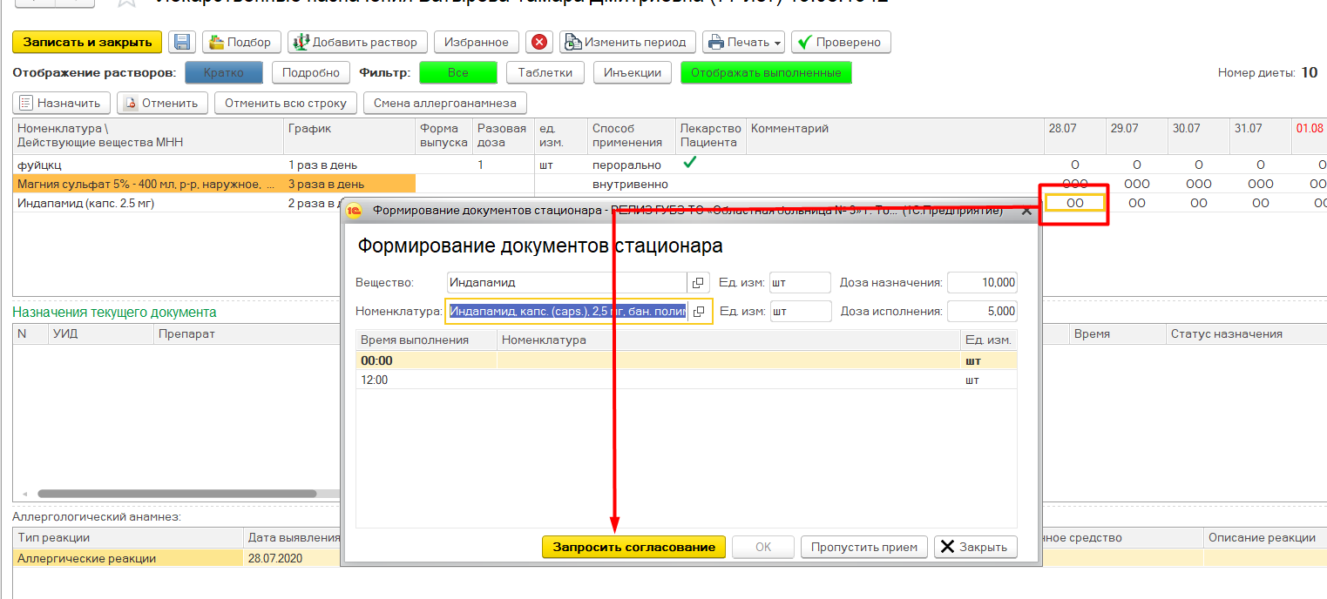Open selector icon next to Вещество field
Viewport: 1327px width, 599px height.
point(698,283)
